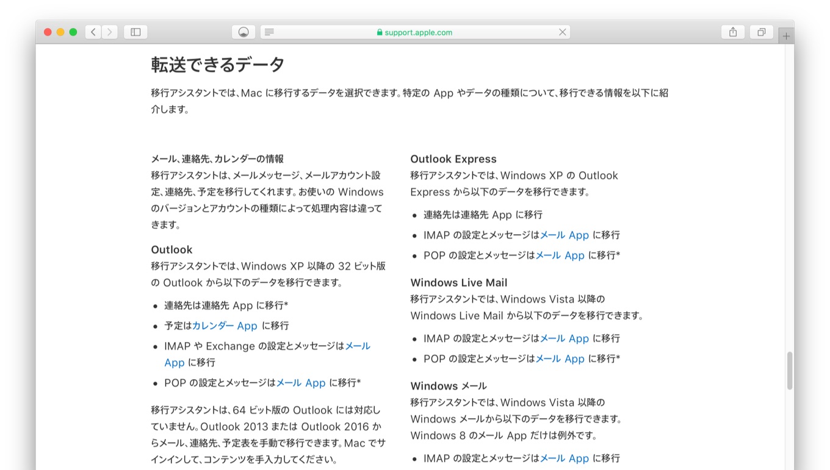Screen dimensions: 830x470
Task: Open メール link in Outlook IMAP や Exchange line
Action: click(358, 346)
